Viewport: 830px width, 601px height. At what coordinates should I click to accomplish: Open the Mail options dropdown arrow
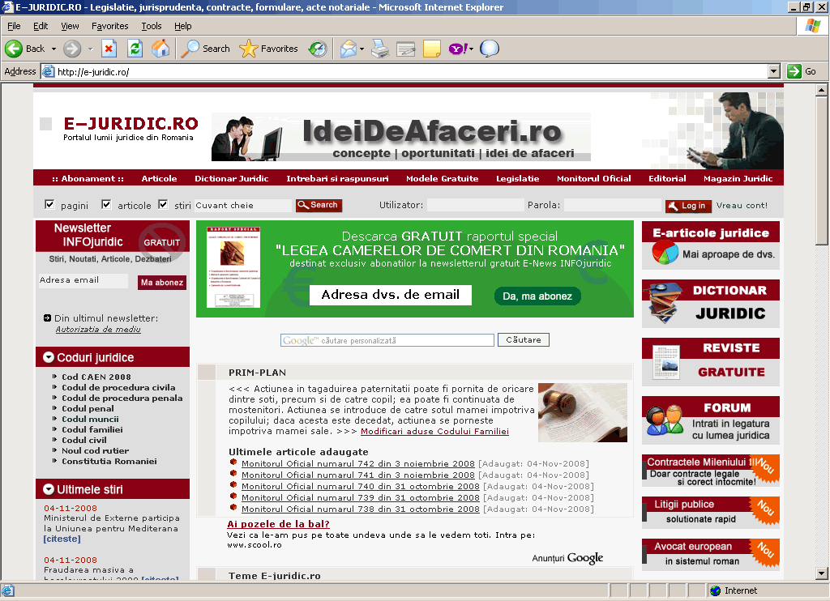(362, 49)
